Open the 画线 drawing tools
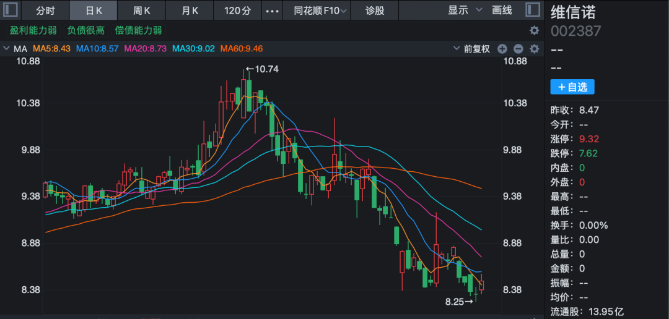Viewport: 669px width, 319px height. click(x=502, y=11)
